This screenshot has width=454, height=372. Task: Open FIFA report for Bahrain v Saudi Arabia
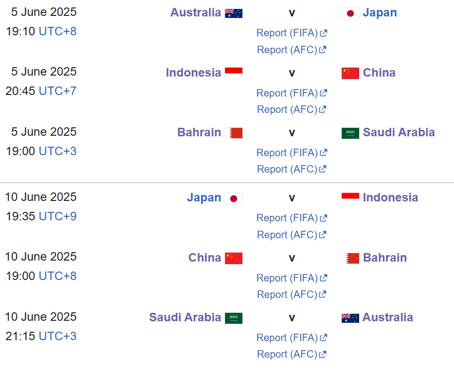pyautogui.click(x=287, y=153)
